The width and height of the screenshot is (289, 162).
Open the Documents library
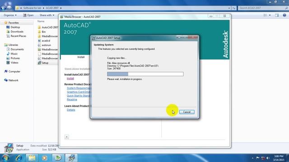[x=17, y=49]
